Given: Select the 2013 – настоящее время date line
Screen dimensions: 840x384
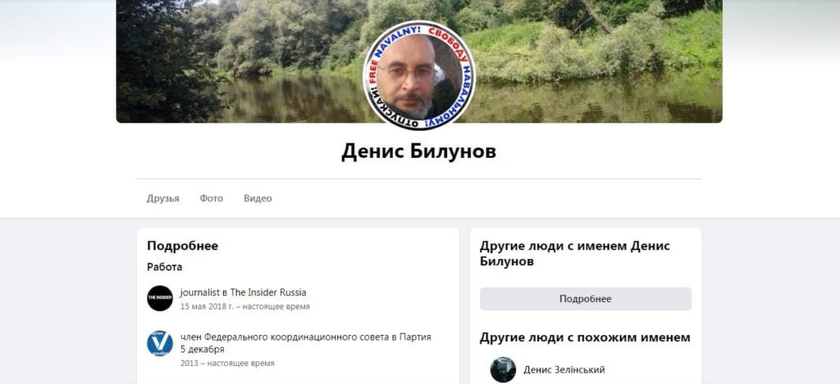Looking at the screenshot, I should (227, 364).
